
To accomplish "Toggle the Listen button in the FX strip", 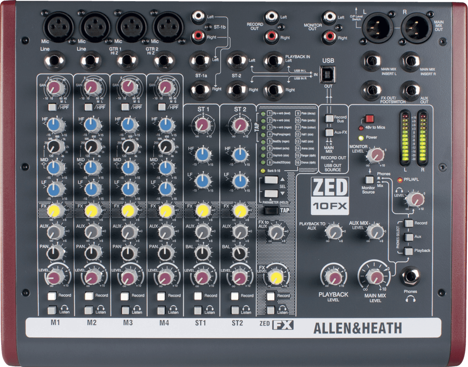I will pyautogui.click(x=271, y=311).
